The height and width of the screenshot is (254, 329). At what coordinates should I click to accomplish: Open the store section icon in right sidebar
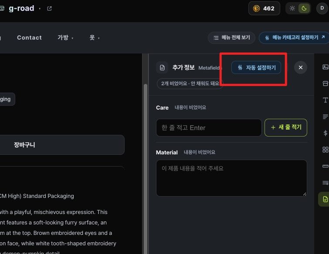pyautogui.click(x=325, y=84)
